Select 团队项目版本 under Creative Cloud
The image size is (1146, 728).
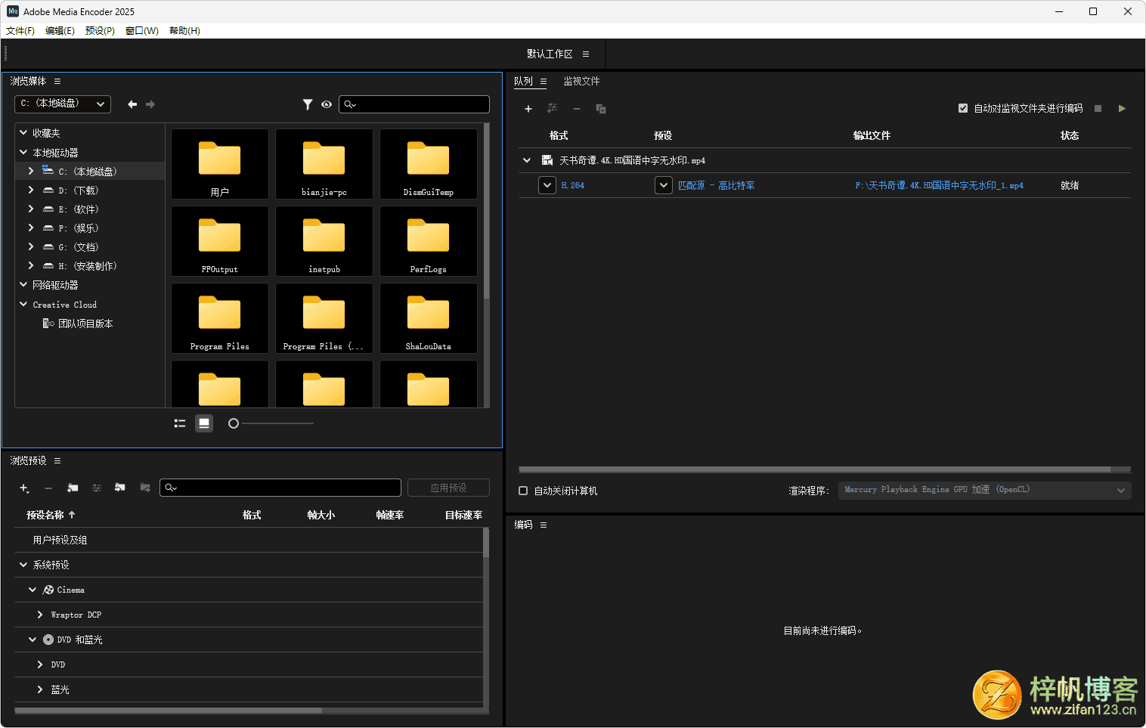coord(85,324)
